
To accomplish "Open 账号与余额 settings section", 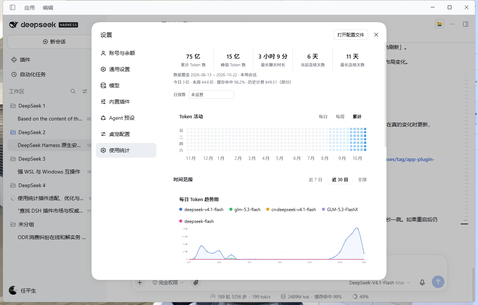I will pyautogui.click(x=126, y=53).
